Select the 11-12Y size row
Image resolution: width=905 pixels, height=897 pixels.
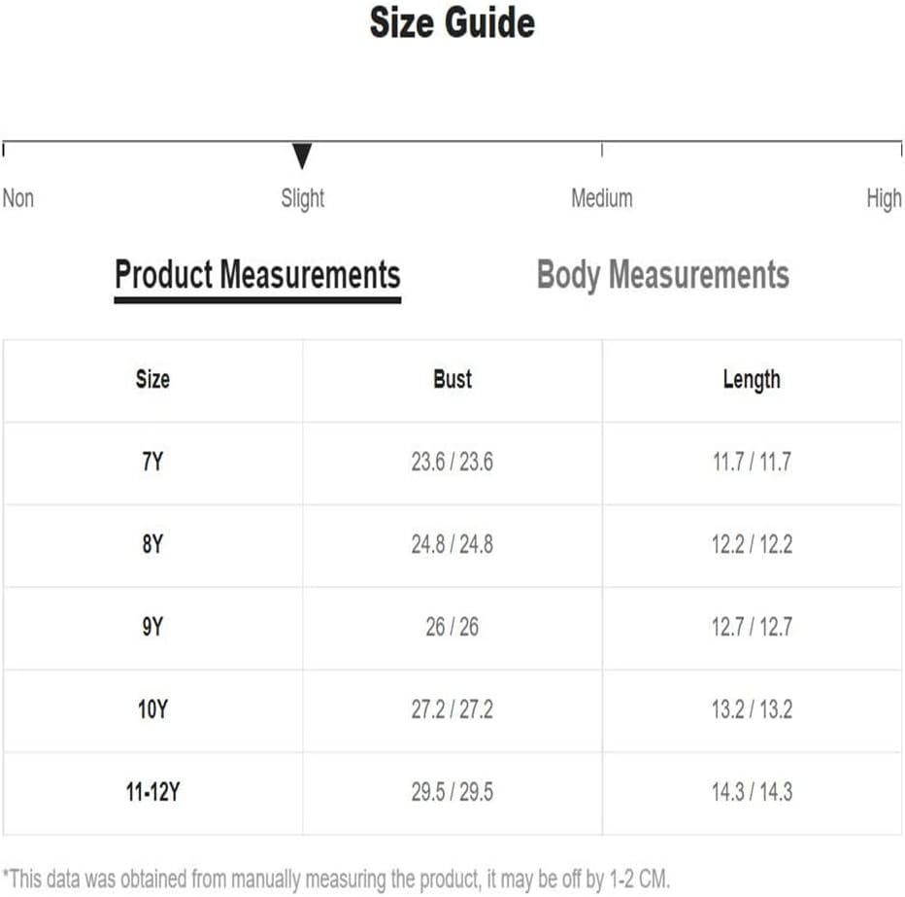point(452,793)
